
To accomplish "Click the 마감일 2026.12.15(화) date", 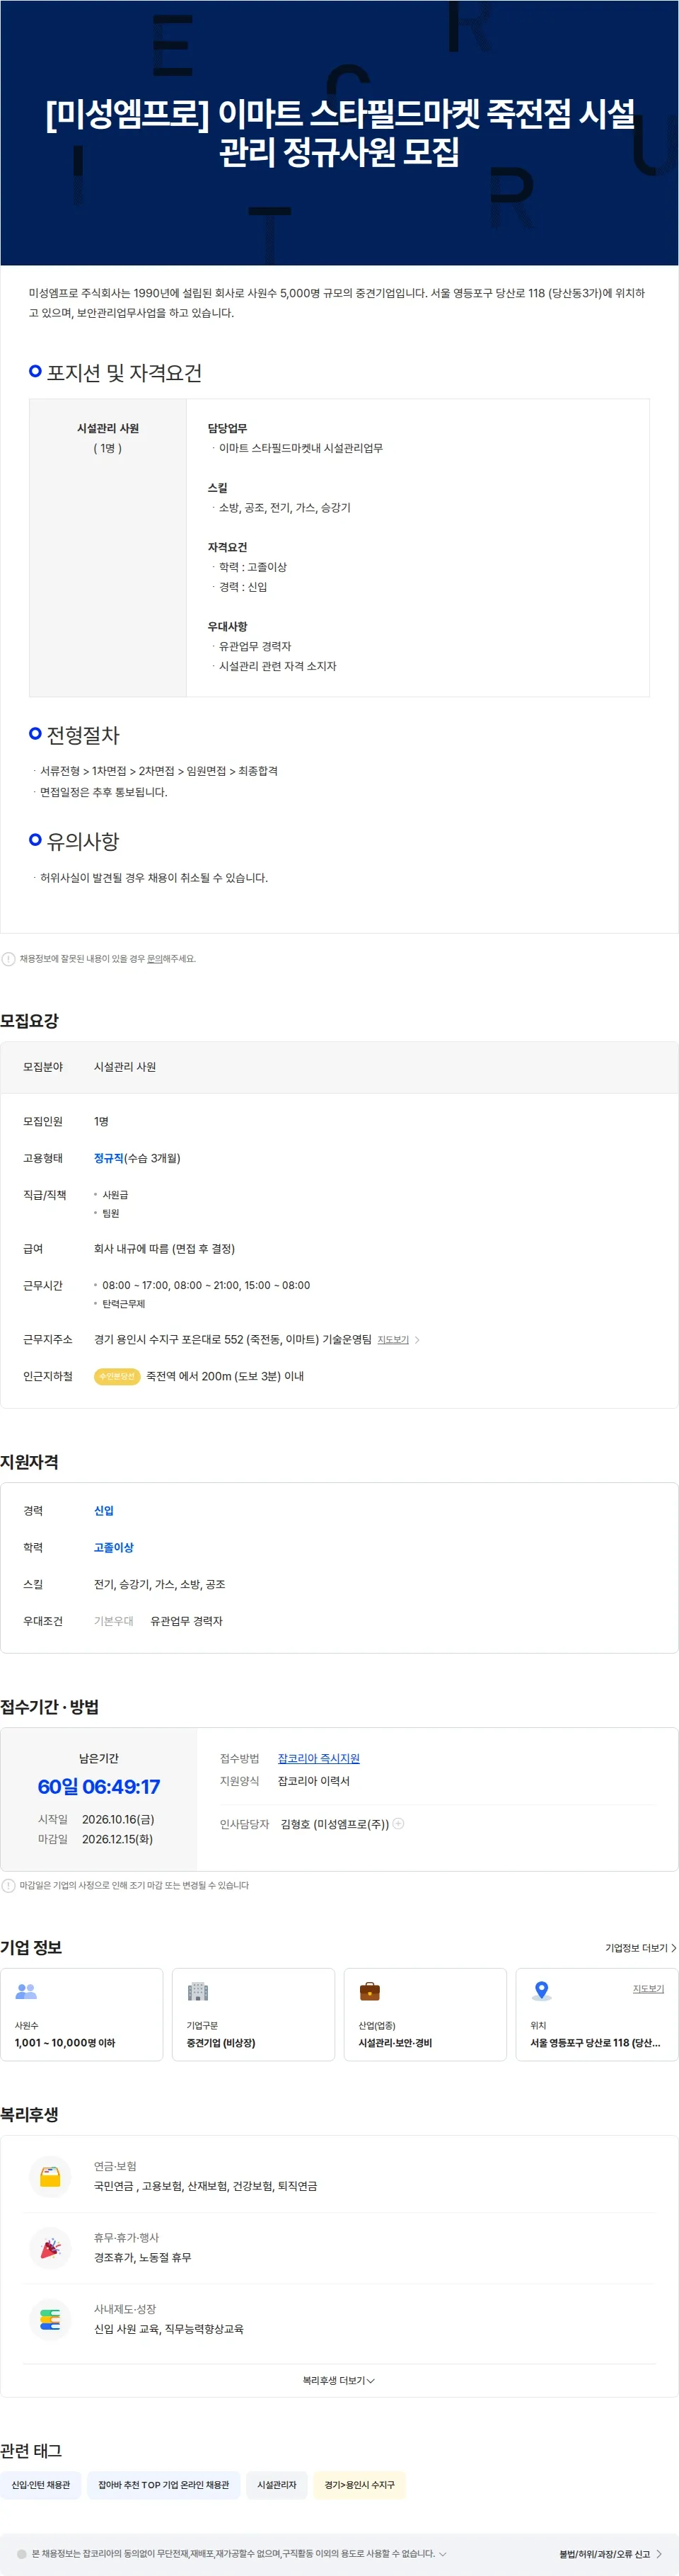I will pyautogui.click(x=118, y=1839).
